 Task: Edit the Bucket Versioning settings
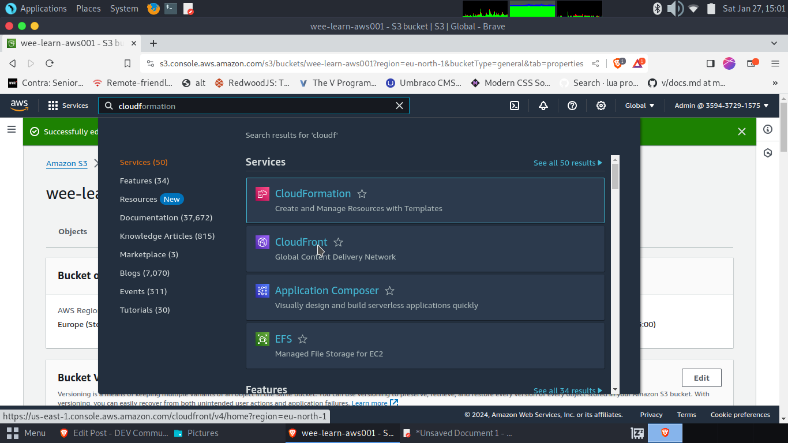pos(701,378)
